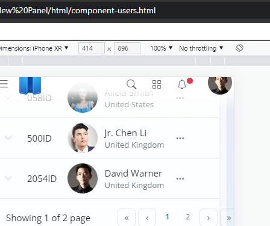This screenshot has width=270, height=226.
Task: Open the profile avatar in the header
Action: [220, 85]
